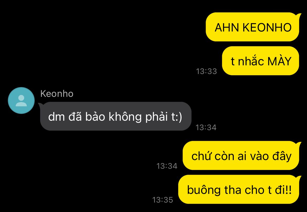Viewport: 307px width, 212px height.
Task: Tap the 'AHN KEONHO' yellow message bubble
Action: point(253,27)
